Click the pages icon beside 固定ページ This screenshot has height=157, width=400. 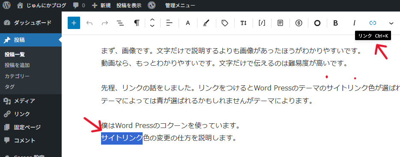coord(7,127)
